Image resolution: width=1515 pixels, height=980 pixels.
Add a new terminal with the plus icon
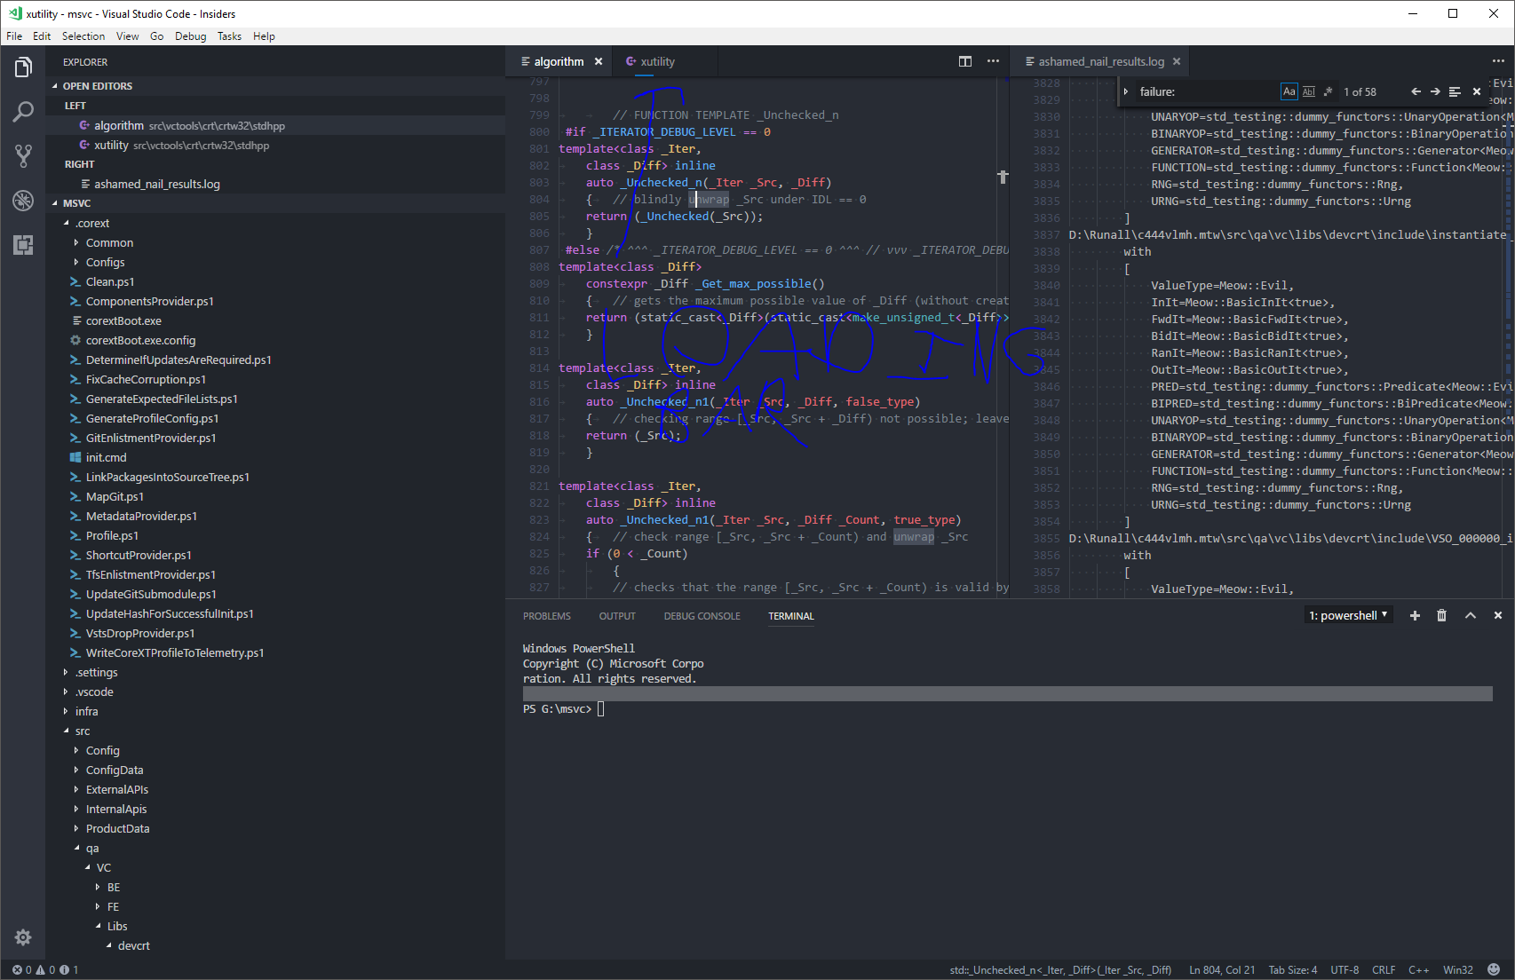click(x=1415, y=614)
